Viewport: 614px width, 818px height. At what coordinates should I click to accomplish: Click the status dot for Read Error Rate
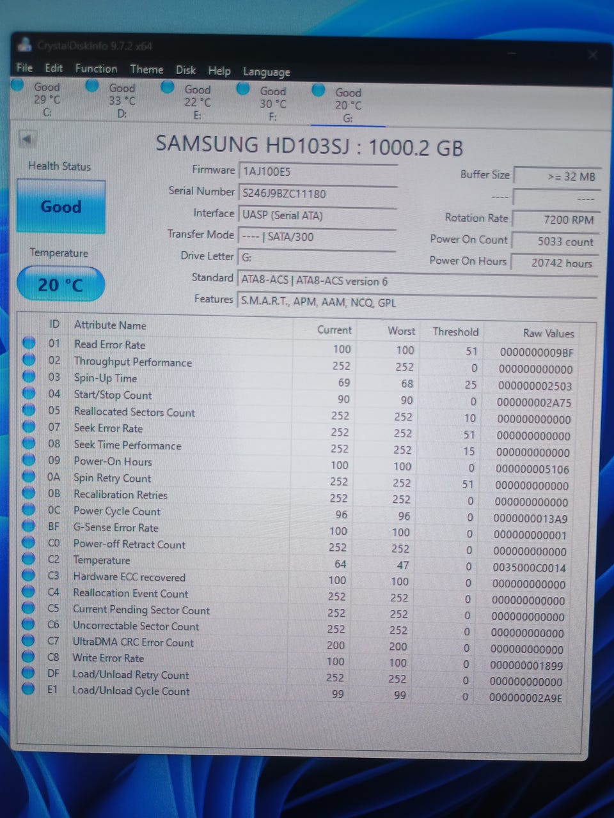click(29, 343)
